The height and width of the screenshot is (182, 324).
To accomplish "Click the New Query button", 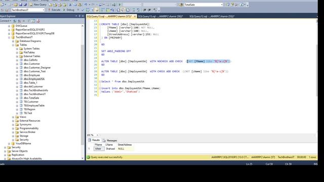I will coord(38,5).
